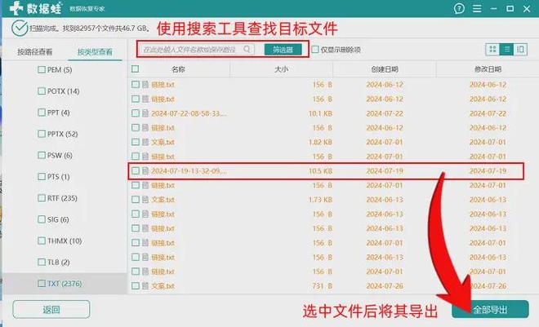
Task: Check the PEM (5) file type
Action: coord(42,69)
